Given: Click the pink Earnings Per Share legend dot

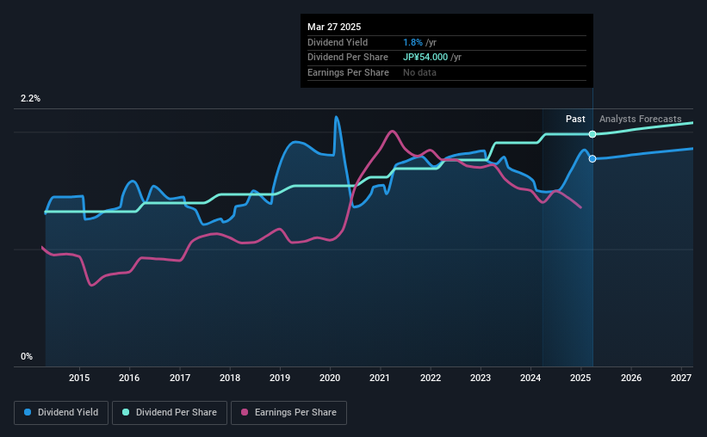Looking at the screenshot, I should pos(245,412).
